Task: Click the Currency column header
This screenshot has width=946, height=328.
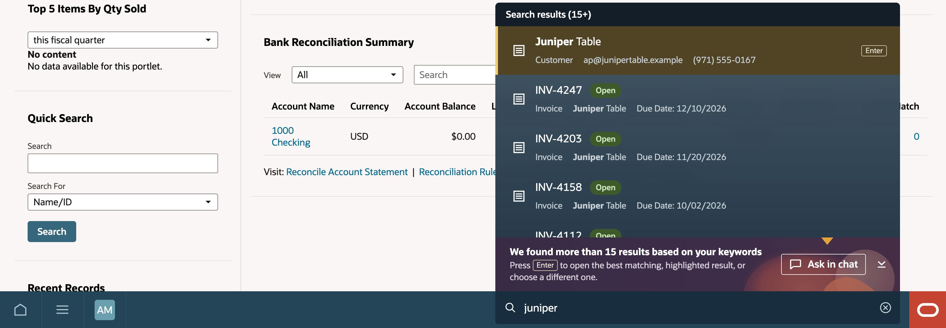Action: (369, 106)
